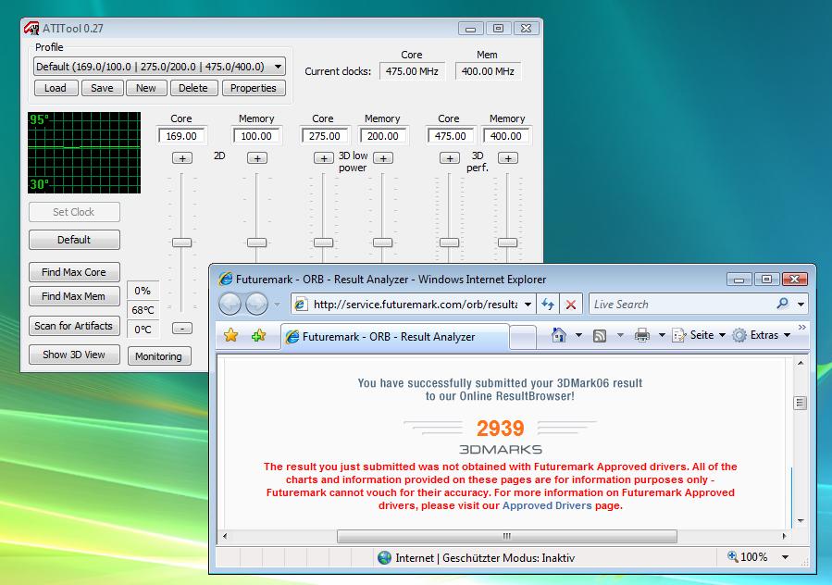Open the address bar history dropdown
Image resolution: width=832 pixels, height=585 pixels.
(x=528, y=305)
